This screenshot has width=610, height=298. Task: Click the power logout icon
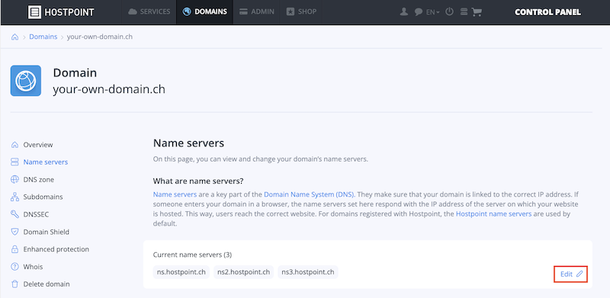tap(449, 11)
